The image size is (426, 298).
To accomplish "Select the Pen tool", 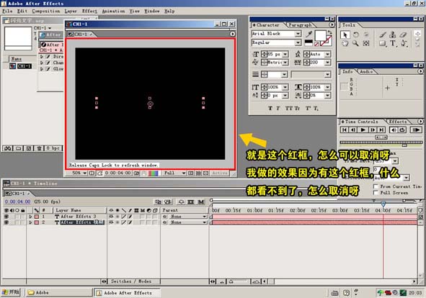I will (404, 43).
